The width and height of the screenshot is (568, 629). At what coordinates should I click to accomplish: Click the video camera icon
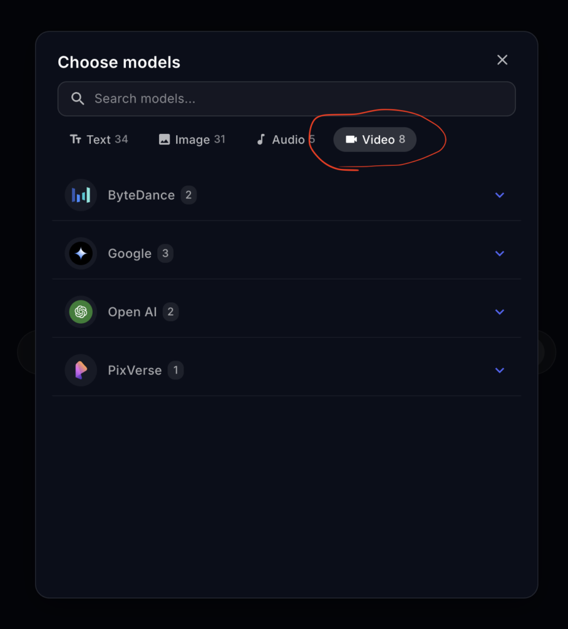click(x=351, y=139)
